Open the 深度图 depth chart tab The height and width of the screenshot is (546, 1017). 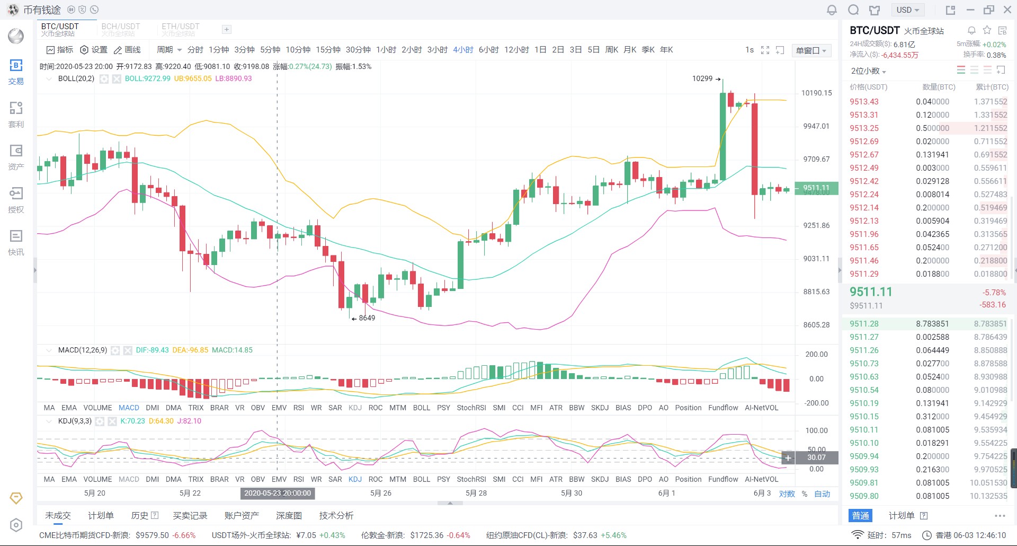click(289, 515)
